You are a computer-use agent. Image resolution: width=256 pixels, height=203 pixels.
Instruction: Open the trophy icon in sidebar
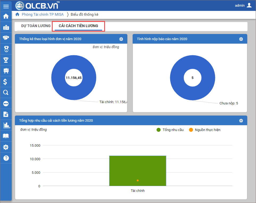pyautogui.click(x=6, y=60)
